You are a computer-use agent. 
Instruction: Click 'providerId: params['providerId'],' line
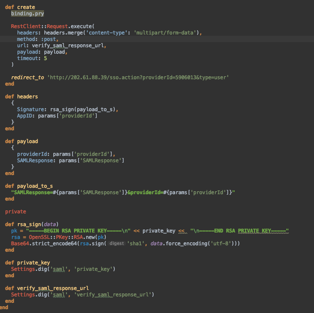pyautogui.click(x=66, y=154)
